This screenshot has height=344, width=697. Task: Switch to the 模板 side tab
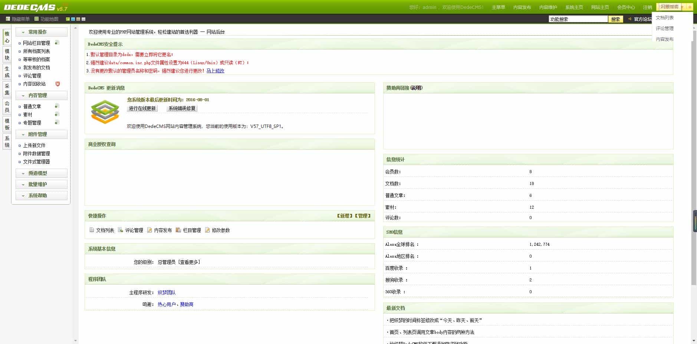click(x=7, y=124)
